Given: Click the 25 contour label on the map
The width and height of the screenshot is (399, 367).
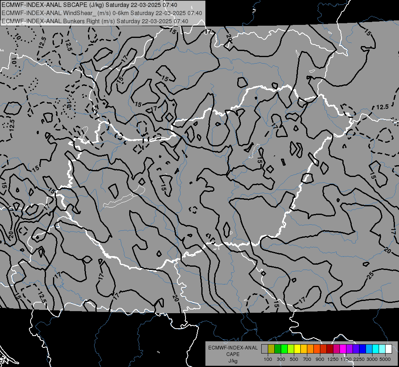Looking at the screenshot, I should point(370,275).
